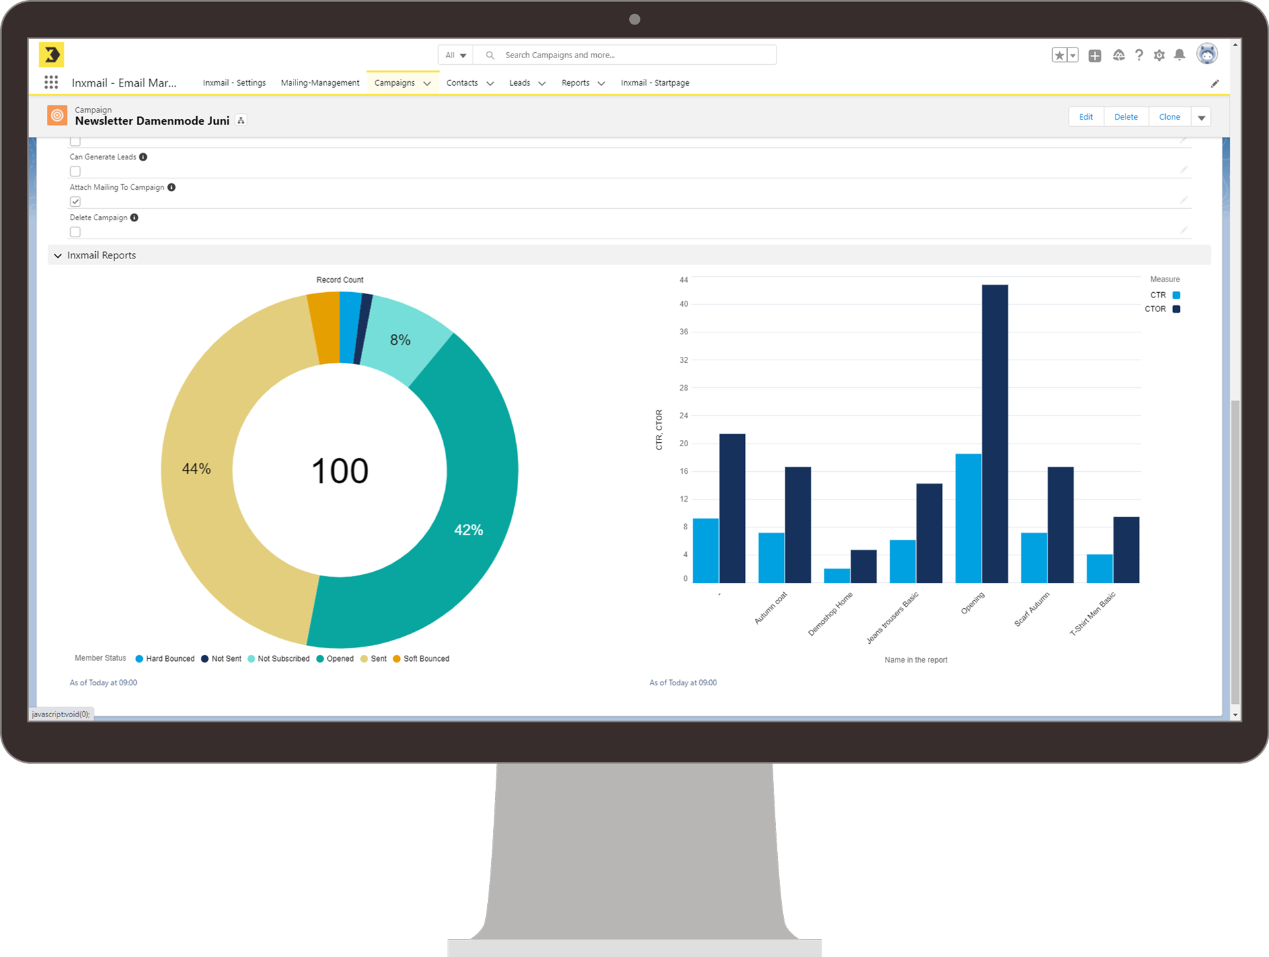Viewport: 1269px width, 957px height.
Task: Select the Mailing-Management menu item
Action: (319, 83)
